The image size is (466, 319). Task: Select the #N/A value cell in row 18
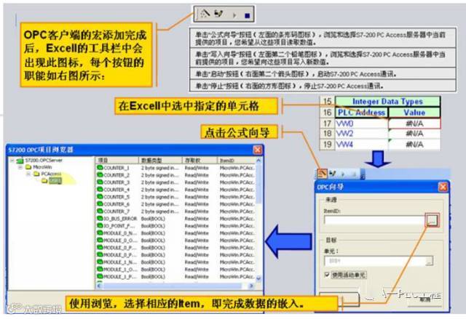point(414,134)
